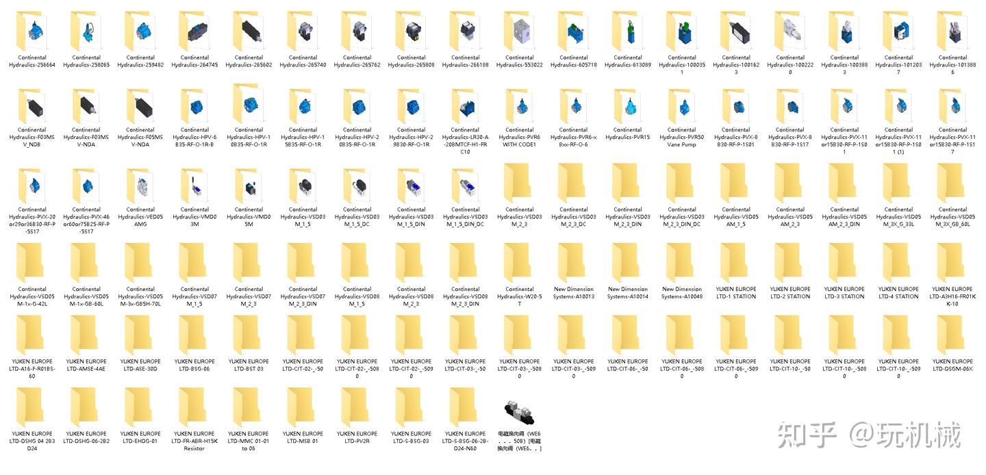Screen dimensions: 986x475
Task: Click label 'Continental Hydraulics-266188'
Action: click(x=465, y=62)
